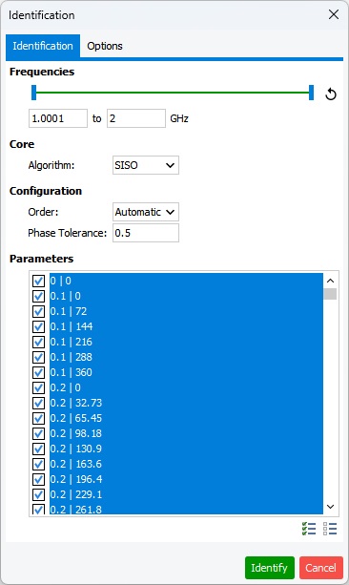Click the green Identify button
Viewport: 349px width, 585px height.
click(x=270, y=568)
